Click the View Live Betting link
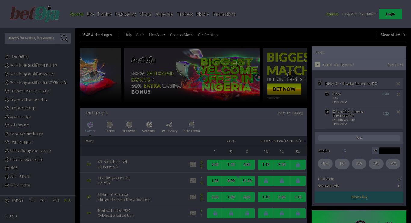411x223 pixels. click(x=290, y=113)
